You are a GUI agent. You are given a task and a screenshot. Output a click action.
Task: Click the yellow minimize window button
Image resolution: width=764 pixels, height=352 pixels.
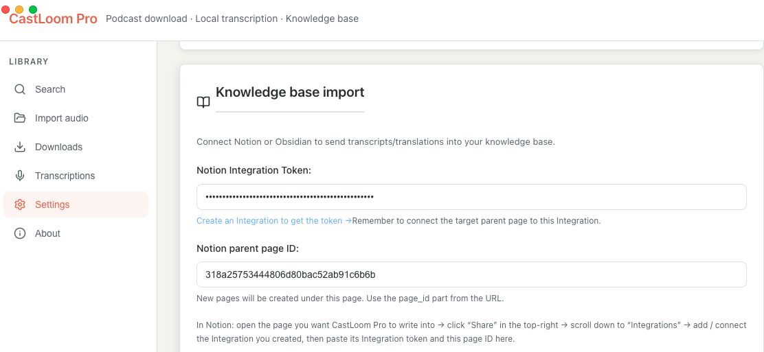point(19,10)
